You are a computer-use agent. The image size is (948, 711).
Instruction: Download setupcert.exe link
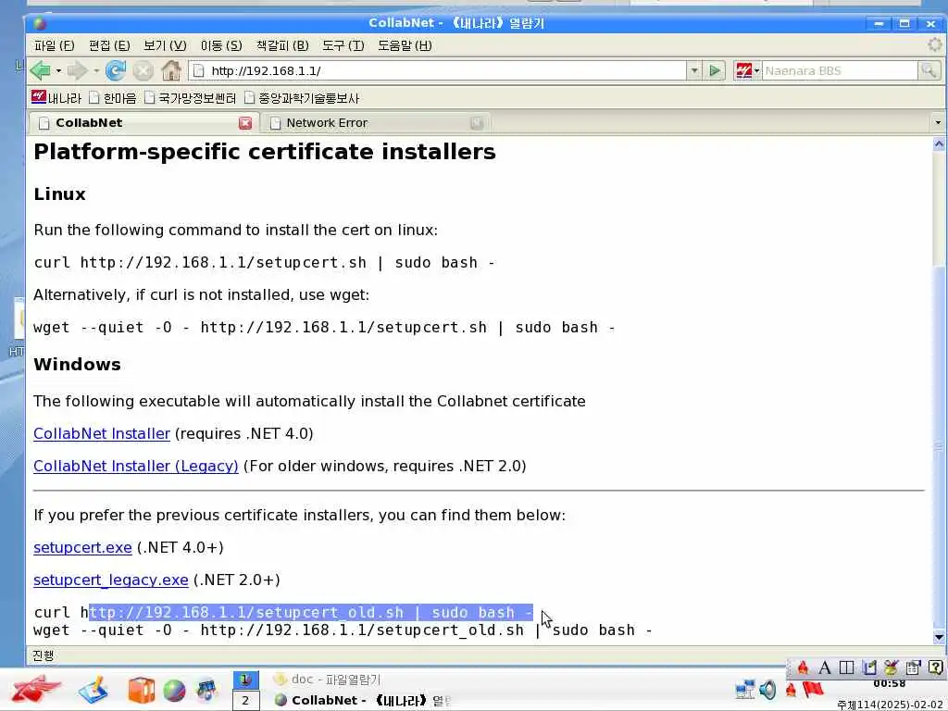(x=82, y=547)
